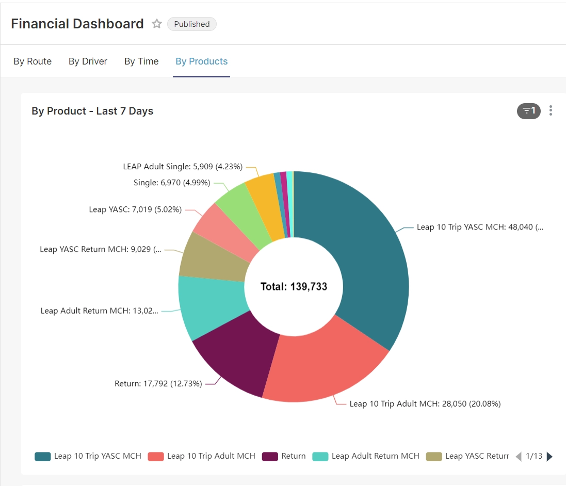
Task: Click the Published status badge
Action: coord(191,24)
